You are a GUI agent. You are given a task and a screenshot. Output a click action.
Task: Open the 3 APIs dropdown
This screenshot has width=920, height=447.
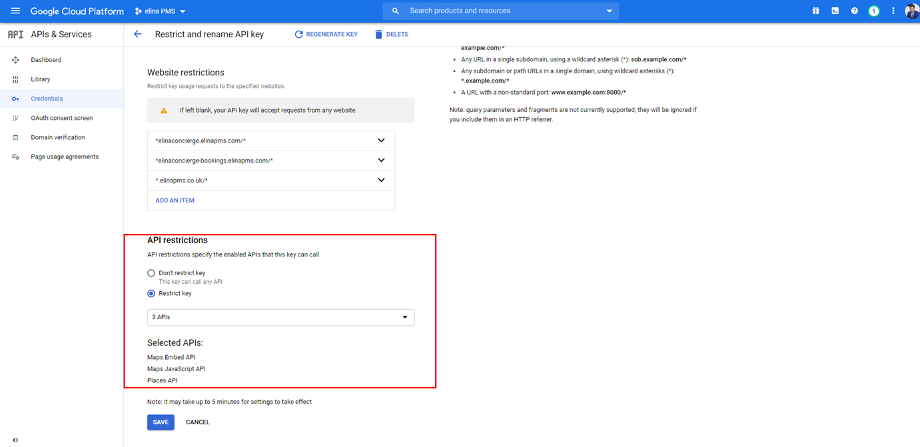pos(280,317)
